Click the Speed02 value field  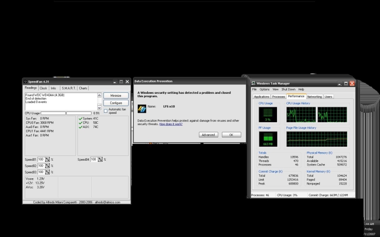41,165
